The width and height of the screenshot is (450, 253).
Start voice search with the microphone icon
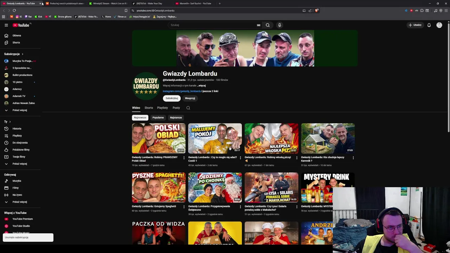pyautogui.click(x=279, y=25)
